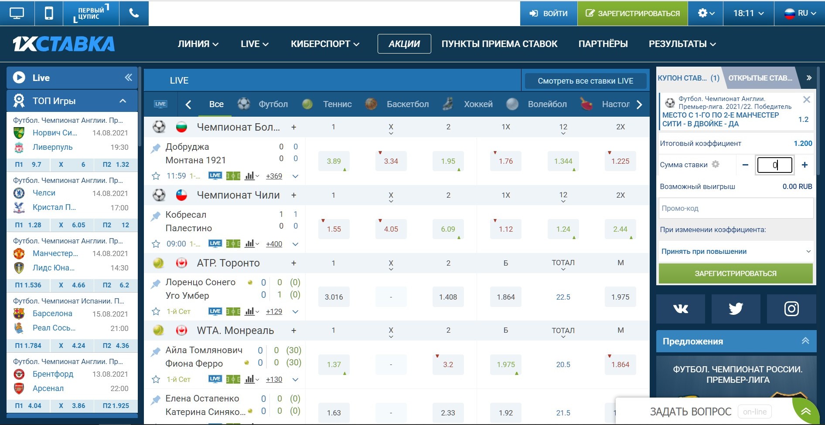Focus the Сумма ставки input field

pyautogui.click(x=774, y=165)
